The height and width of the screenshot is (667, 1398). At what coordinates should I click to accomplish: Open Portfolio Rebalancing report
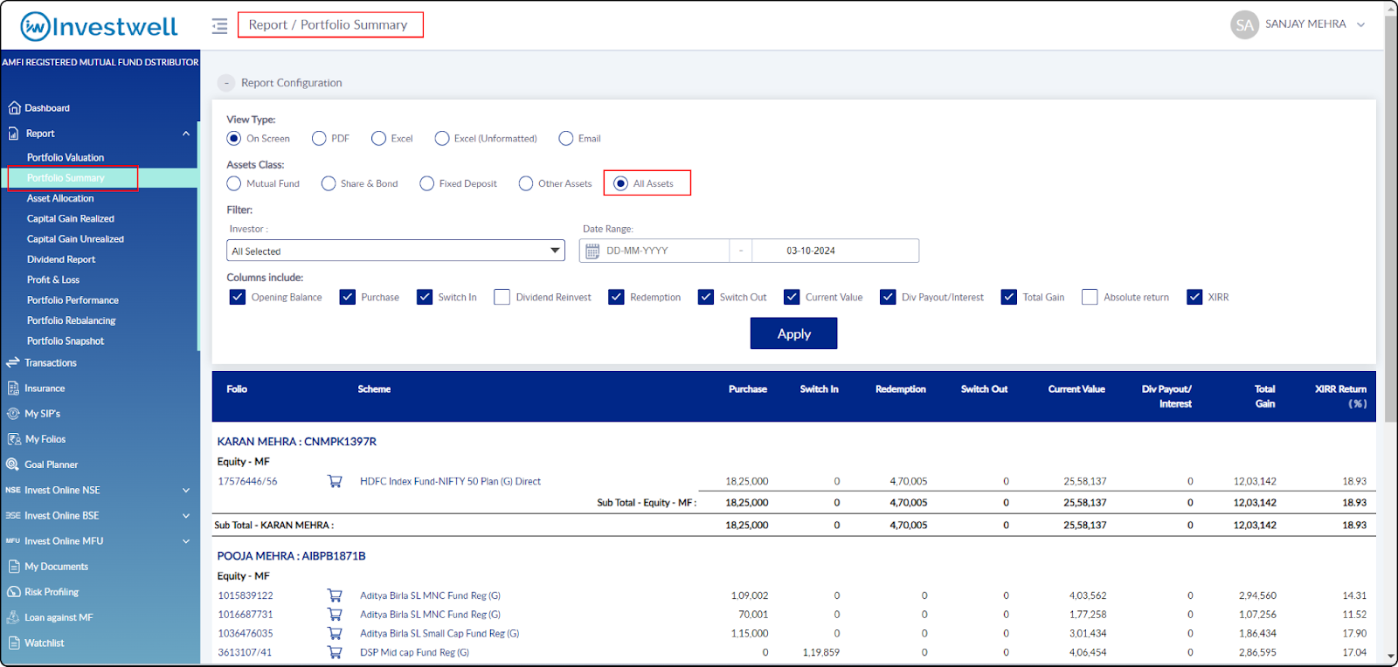71,320
